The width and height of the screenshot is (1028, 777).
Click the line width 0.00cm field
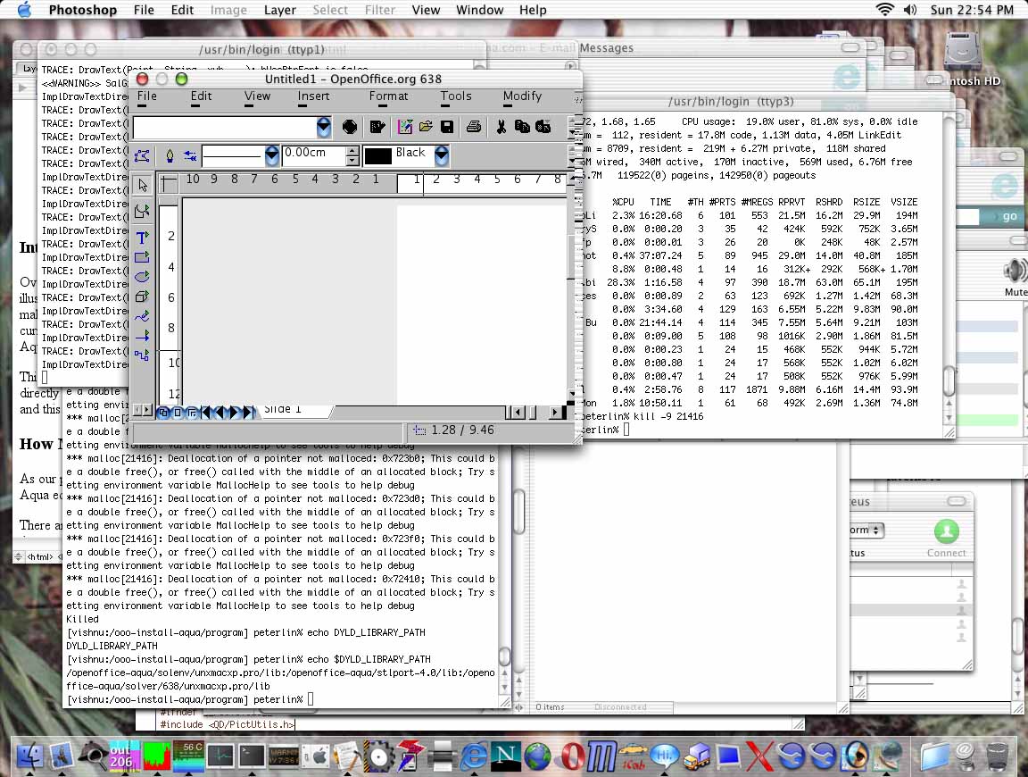313,155
